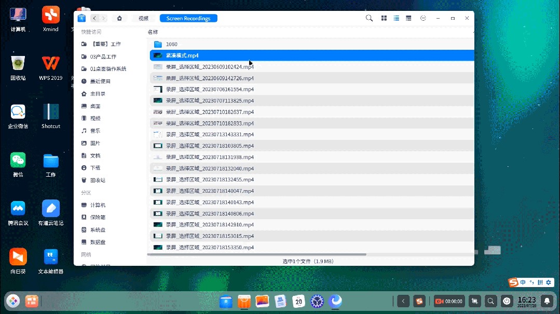Open the search icon in file manager toolbar
The image size is (560, 314).
coord(369,18)
